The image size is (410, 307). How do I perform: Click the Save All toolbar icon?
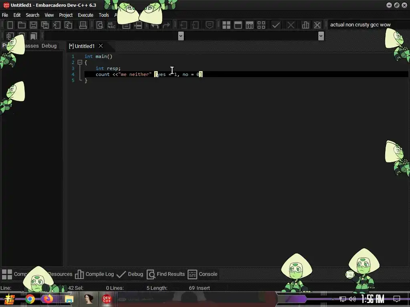45,25
